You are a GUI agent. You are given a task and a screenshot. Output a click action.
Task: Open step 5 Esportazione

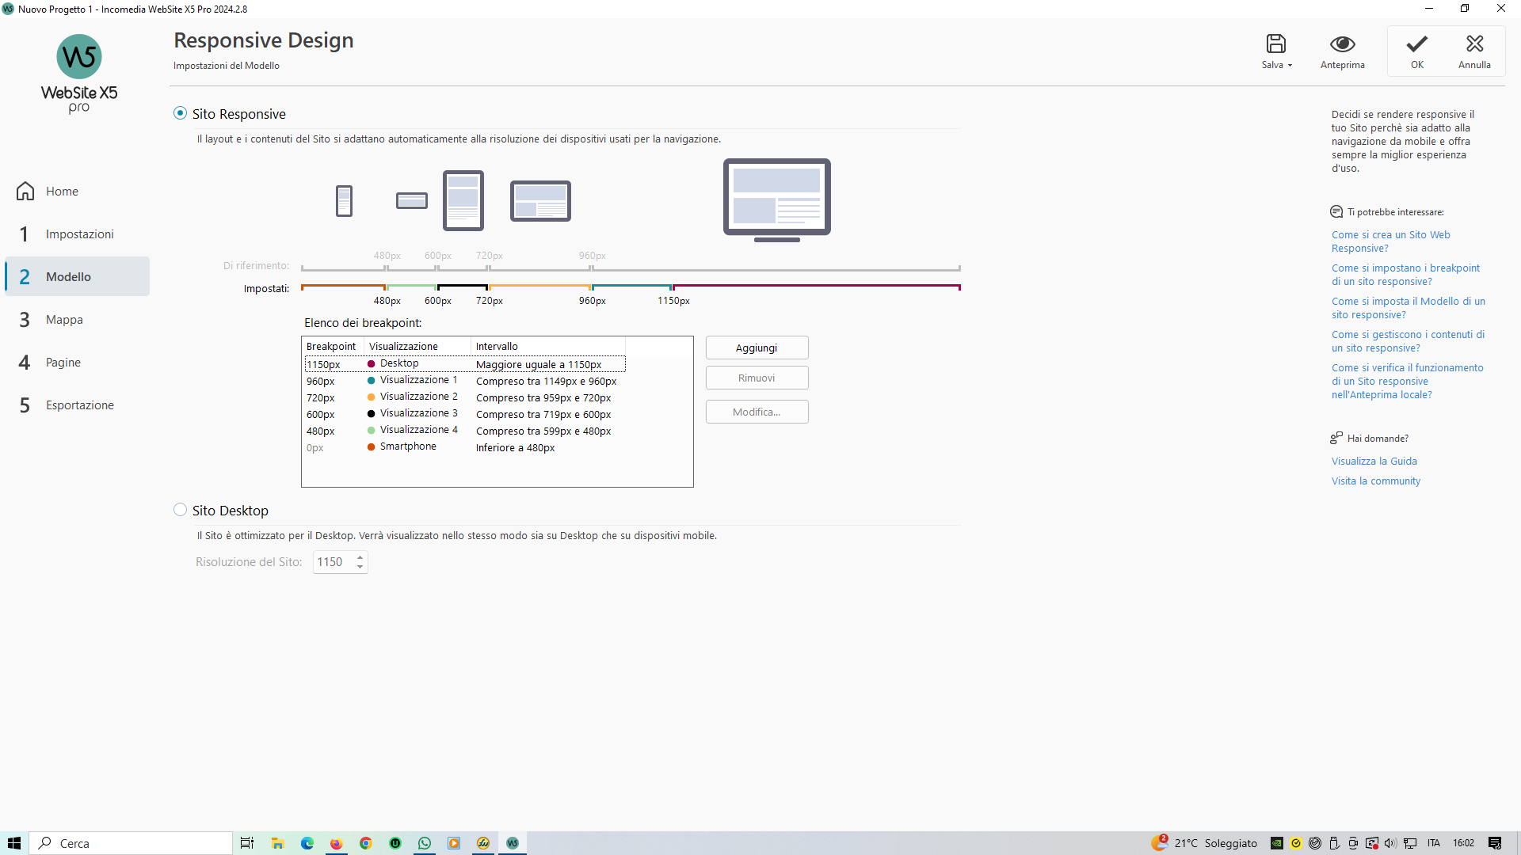[x=79, y=405]
